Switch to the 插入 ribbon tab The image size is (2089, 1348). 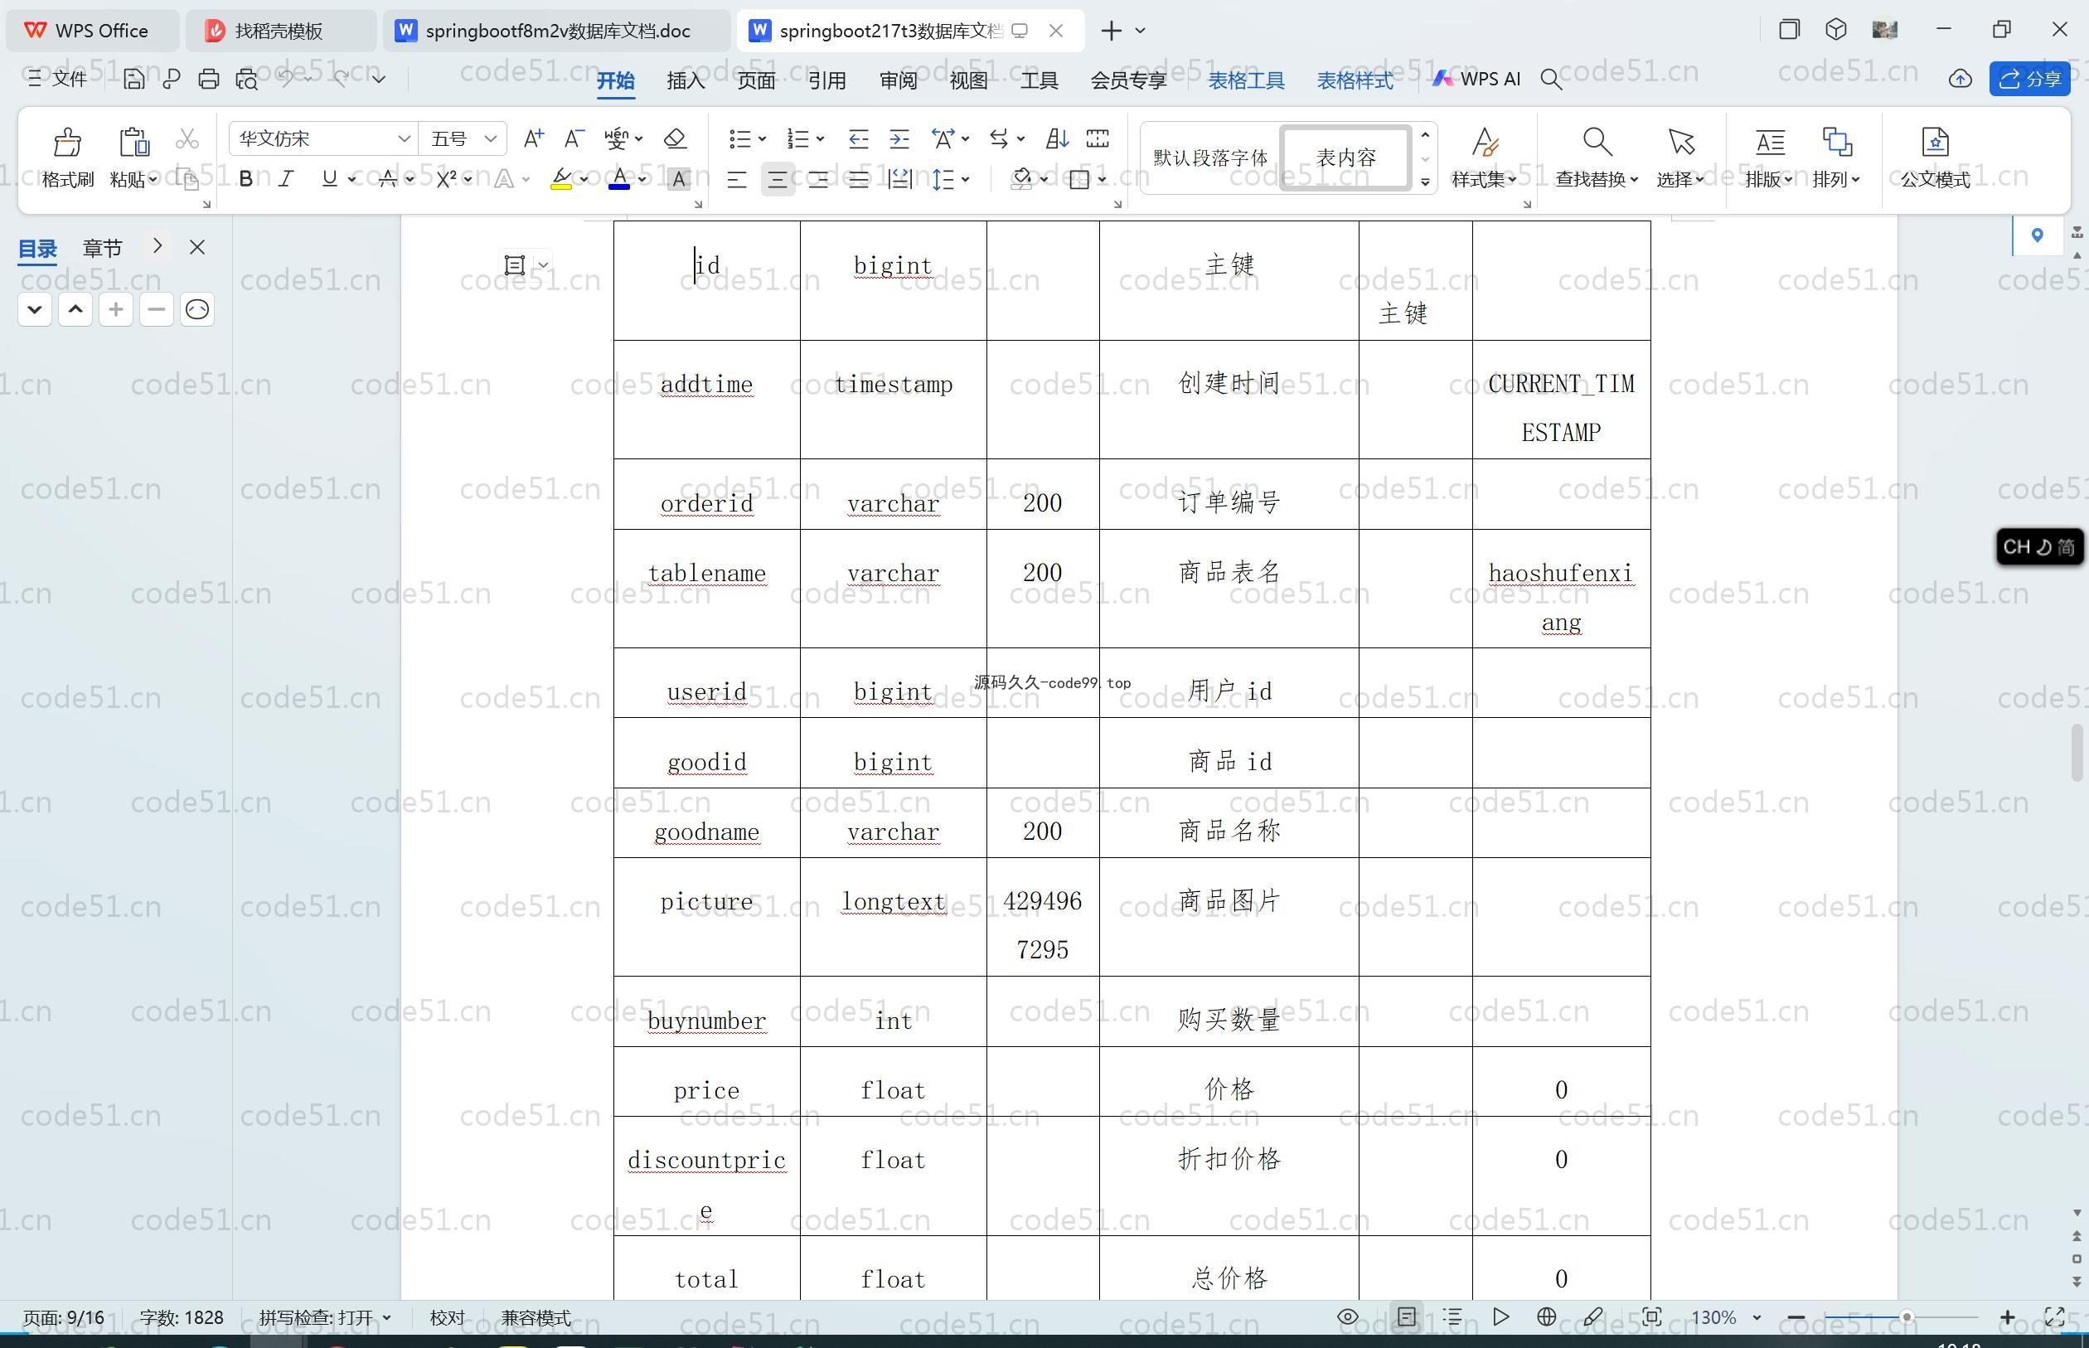tap(686, 80)
